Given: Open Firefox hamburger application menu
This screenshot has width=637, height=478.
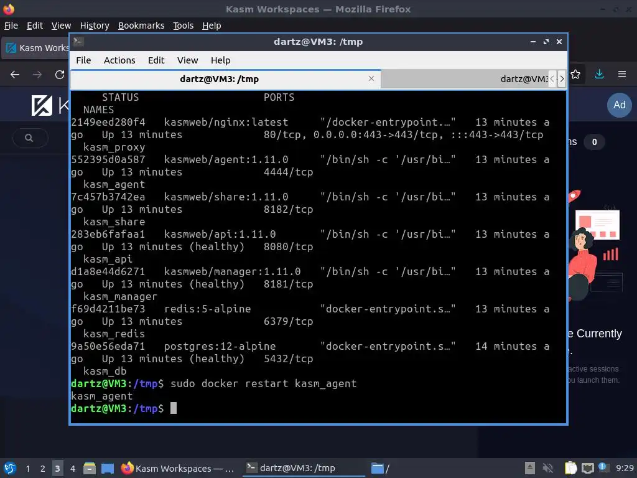Looking at the screenshot, I should pyautogui.click(x=622, y=75).
